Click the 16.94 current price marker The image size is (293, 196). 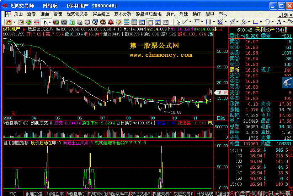[221, 93]
